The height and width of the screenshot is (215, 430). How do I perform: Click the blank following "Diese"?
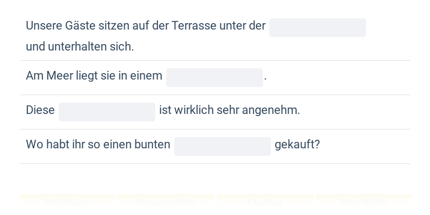point(106,112)
